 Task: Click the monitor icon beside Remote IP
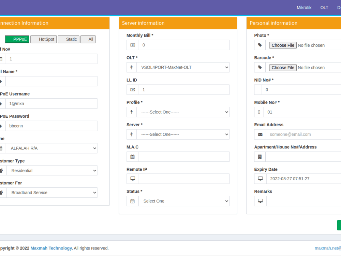tap(132, 179)
